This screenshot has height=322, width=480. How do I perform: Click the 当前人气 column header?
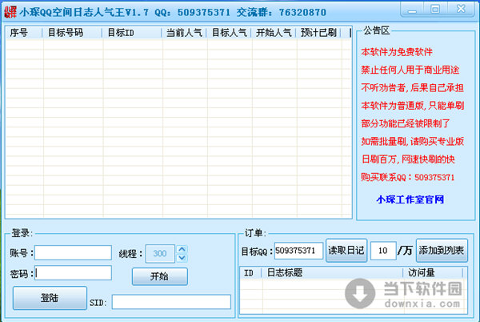coord(184,33)
